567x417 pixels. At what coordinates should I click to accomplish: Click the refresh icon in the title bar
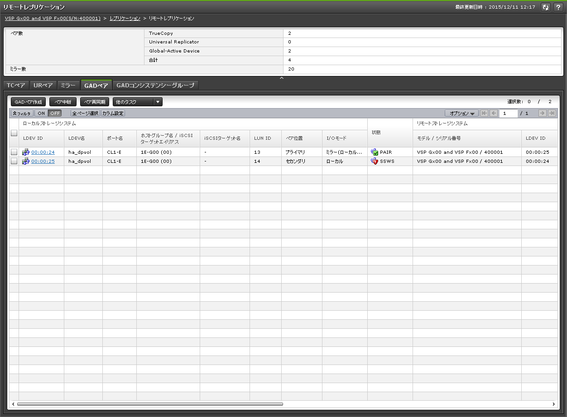click(x=546, y=7)
